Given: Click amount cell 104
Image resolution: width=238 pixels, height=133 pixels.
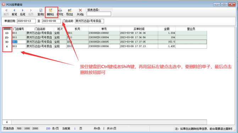Looking at the screenshot, I should point(167,37).
